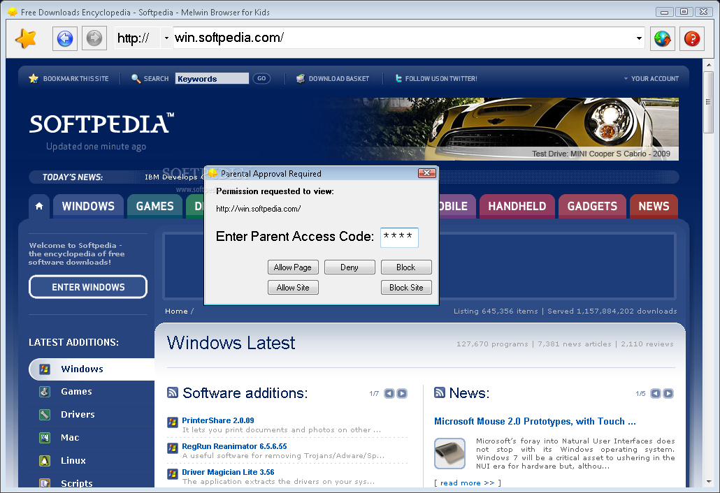
Task: Expand the Your Account menu
Action: 651,78
